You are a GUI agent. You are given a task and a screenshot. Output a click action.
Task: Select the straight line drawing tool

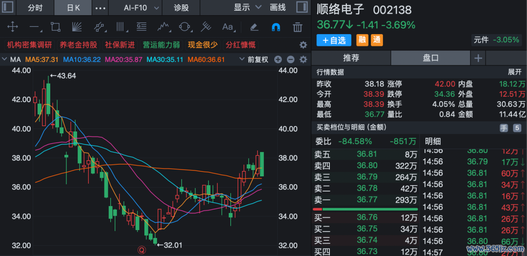(35, 27)
